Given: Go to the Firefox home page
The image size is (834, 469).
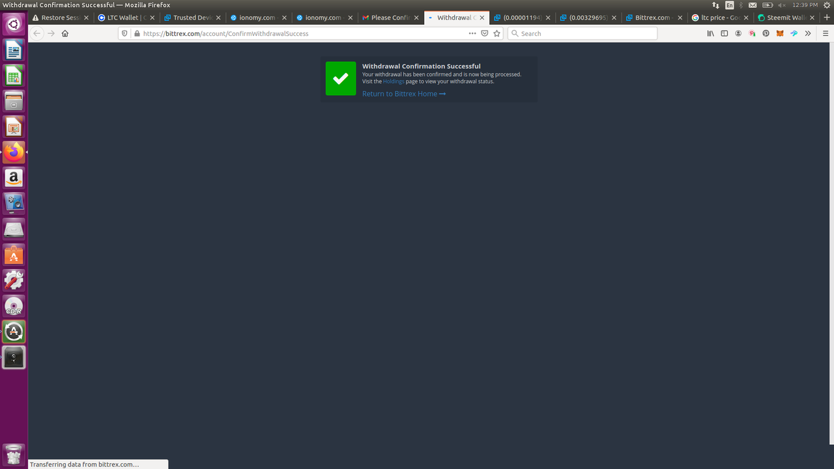Looking at the screenshot, I should tap(65, 33).
